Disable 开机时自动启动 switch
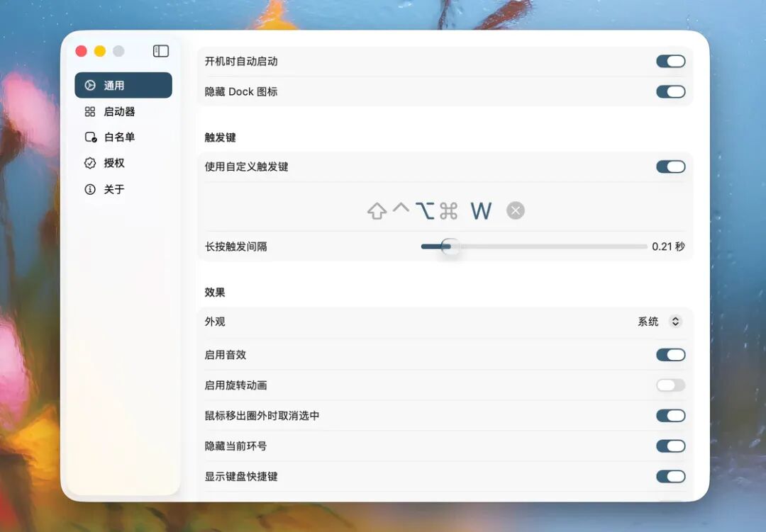 pos(671,62)
